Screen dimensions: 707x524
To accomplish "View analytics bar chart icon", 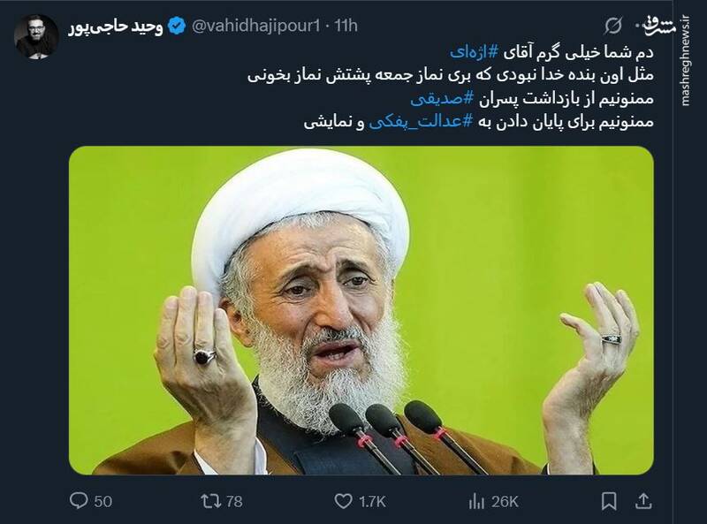I will click(476, 501).
